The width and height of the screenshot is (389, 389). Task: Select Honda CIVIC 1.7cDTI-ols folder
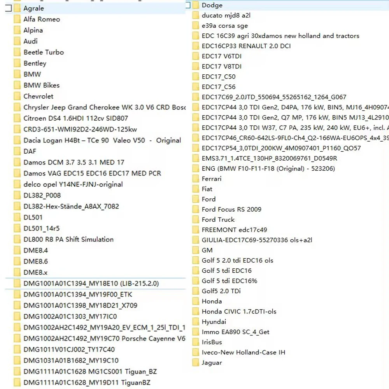[x=239, y=311]
